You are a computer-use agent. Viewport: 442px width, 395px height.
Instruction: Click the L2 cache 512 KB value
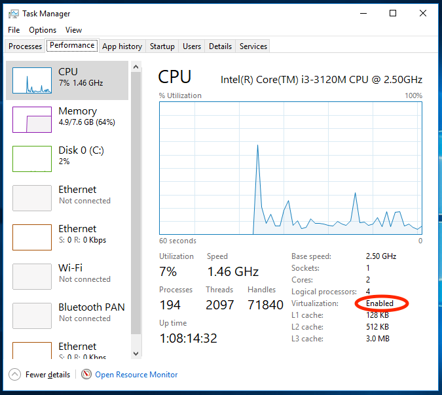coord(377,327)
